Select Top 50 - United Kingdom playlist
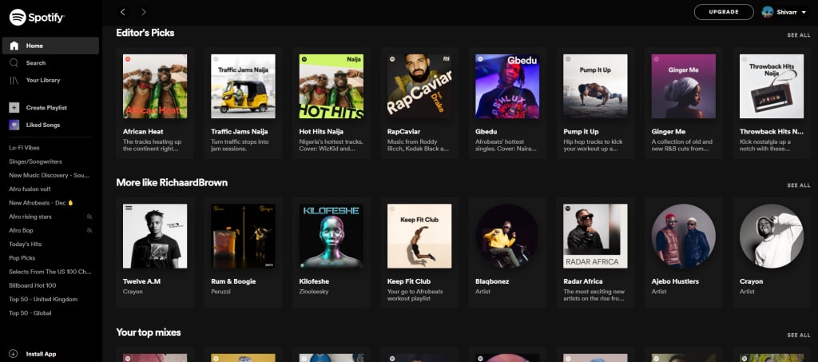The width and height of the screenshot is (818, 362). (x=43, y=300)
